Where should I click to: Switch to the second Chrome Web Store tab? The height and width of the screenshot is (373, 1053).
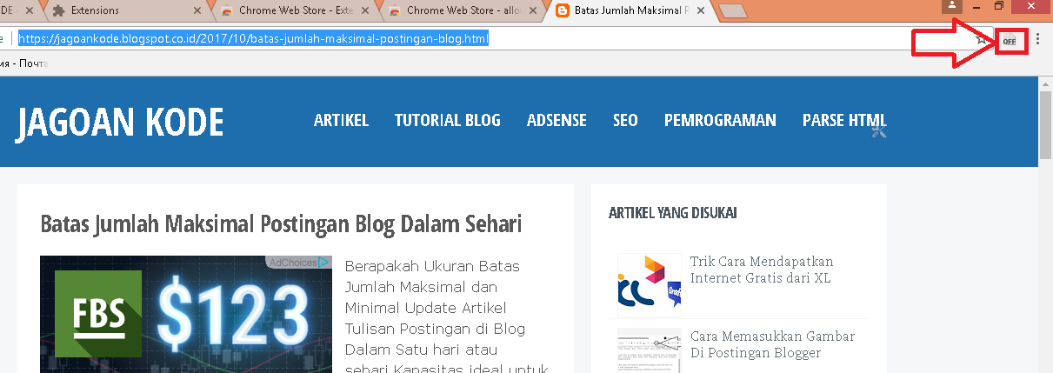click(464, 10)
